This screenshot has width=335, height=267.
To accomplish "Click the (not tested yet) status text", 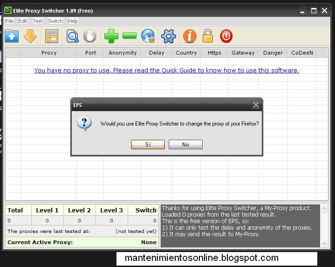I will click(x=136, y=231).
